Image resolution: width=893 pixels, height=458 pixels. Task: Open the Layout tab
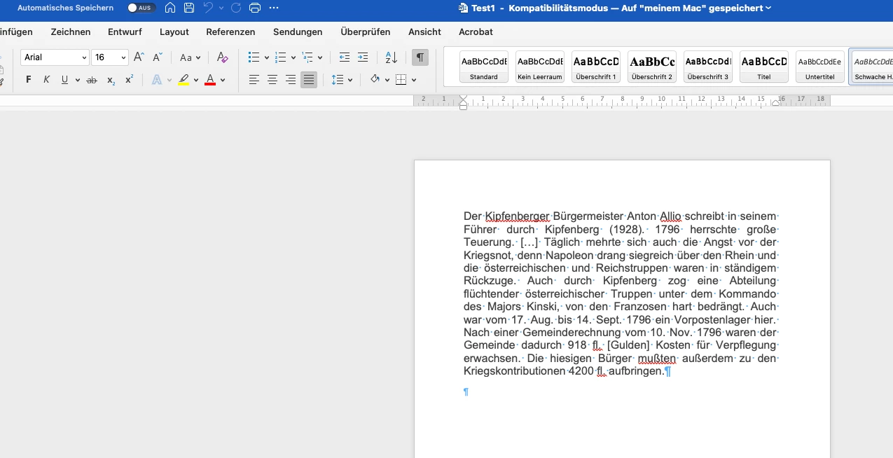pyautogui.click(x=174, y=32)
